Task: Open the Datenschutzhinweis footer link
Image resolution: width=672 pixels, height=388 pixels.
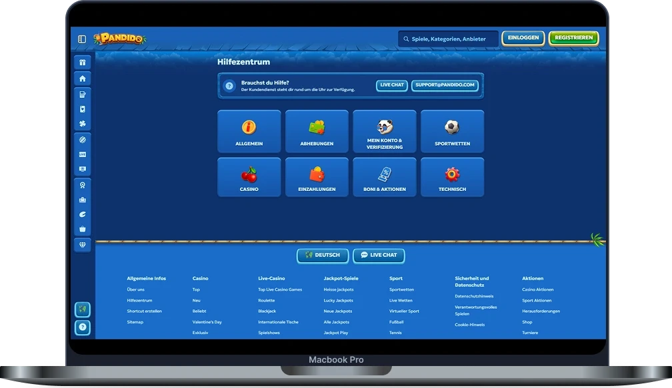Action: 474,296
